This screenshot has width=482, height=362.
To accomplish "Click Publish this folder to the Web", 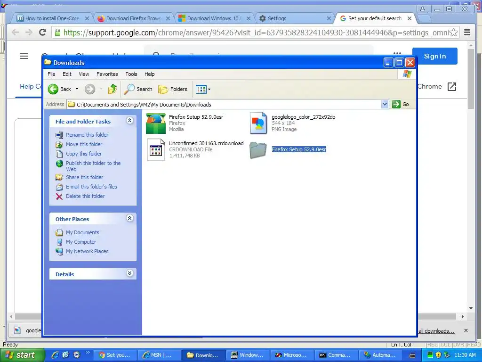I will [x=93, y=166].
